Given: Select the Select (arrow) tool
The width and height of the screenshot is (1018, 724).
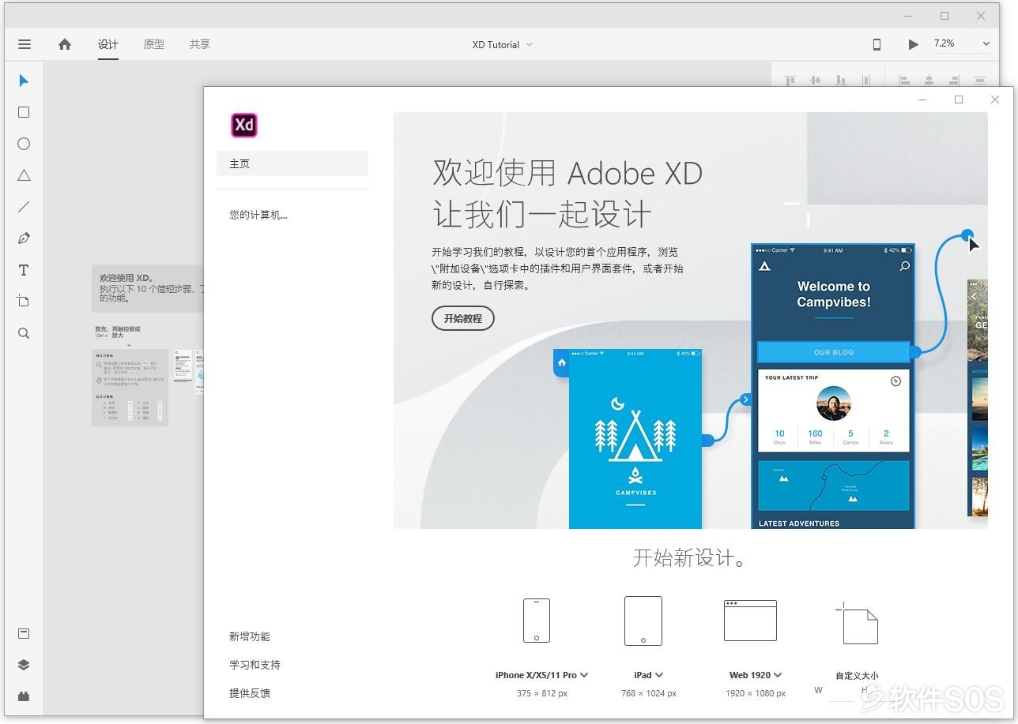Looking at the screenshot, I should 24,81.
